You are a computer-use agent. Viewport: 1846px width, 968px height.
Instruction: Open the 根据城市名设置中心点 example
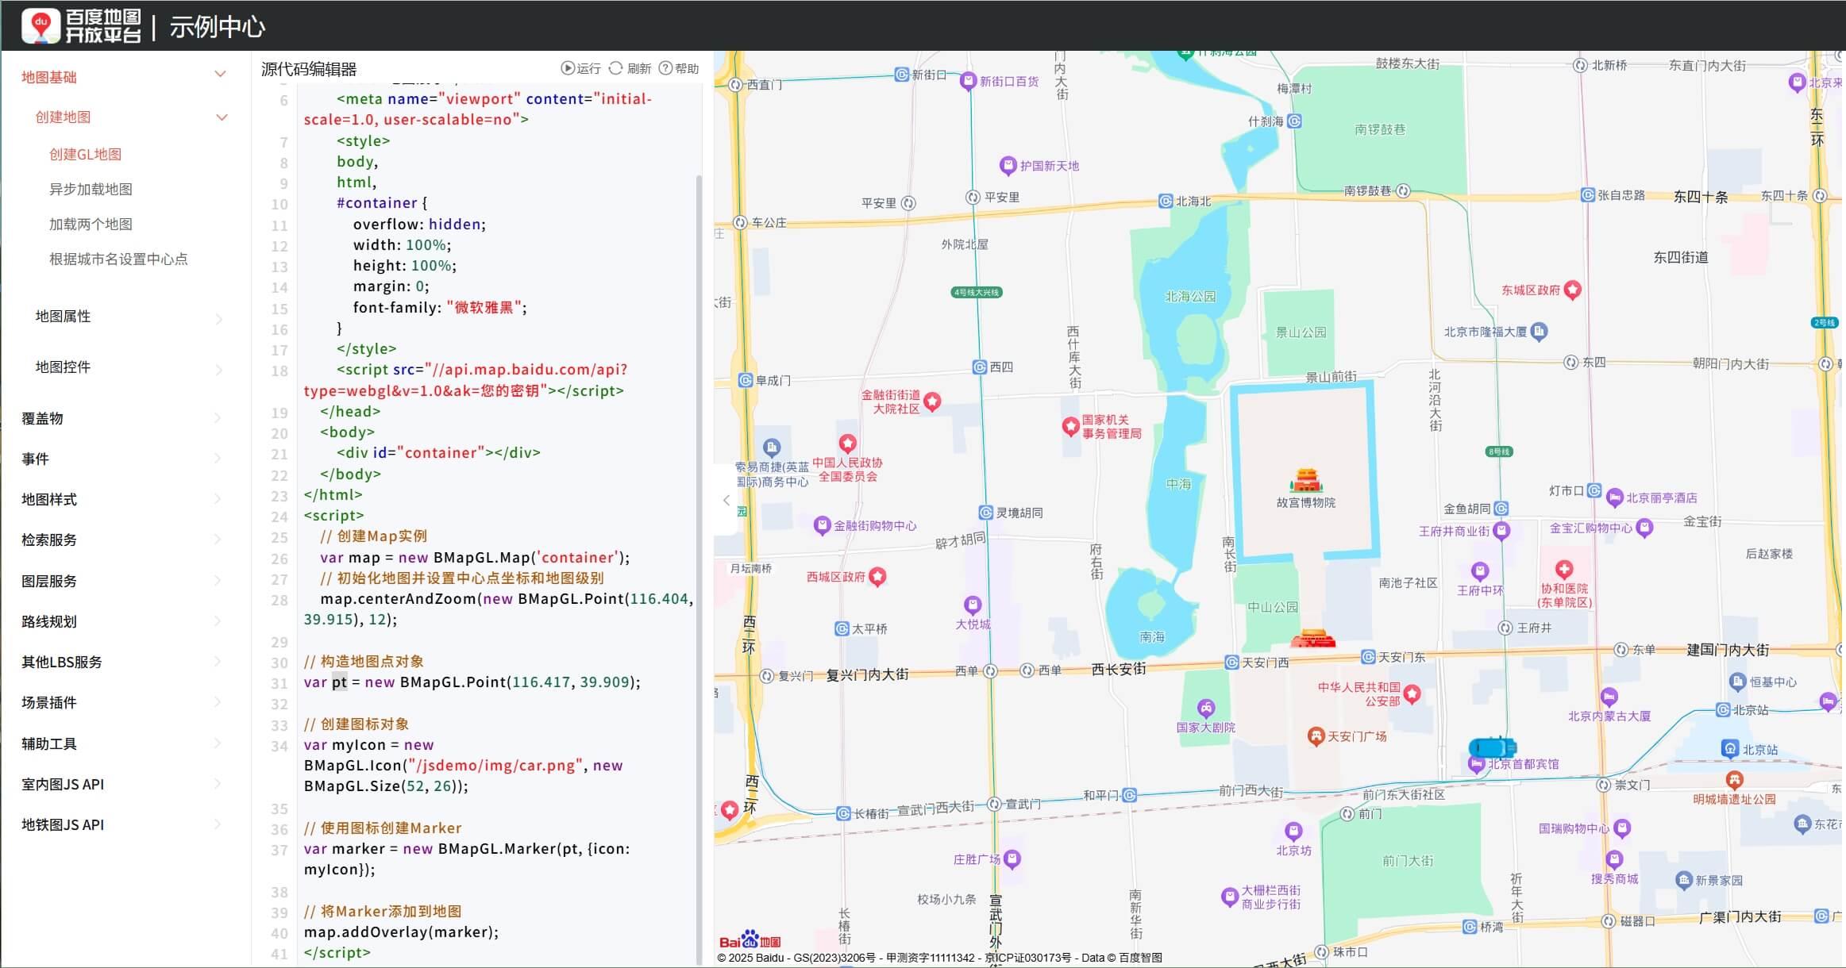(x=118, y=259)
